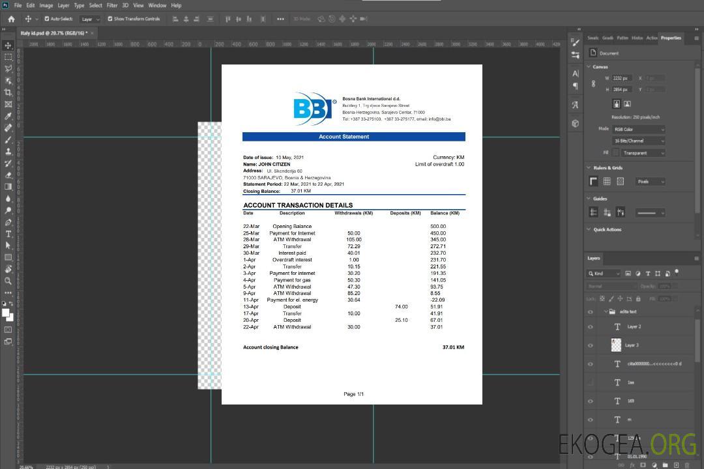Open the Paragraph panel icon
704x469 pixels.
coord(576,86)
